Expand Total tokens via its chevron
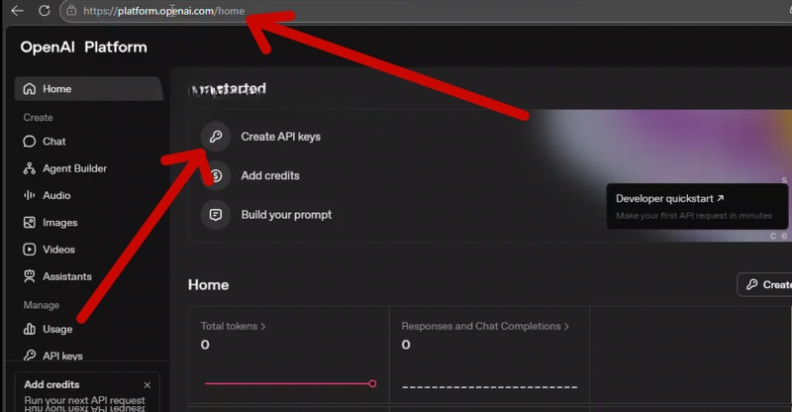Screen dimensions: 792x412 point(262,327)
